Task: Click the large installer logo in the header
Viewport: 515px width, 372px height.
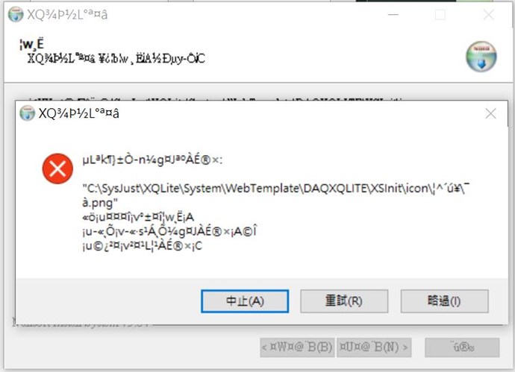Action: 481,56
